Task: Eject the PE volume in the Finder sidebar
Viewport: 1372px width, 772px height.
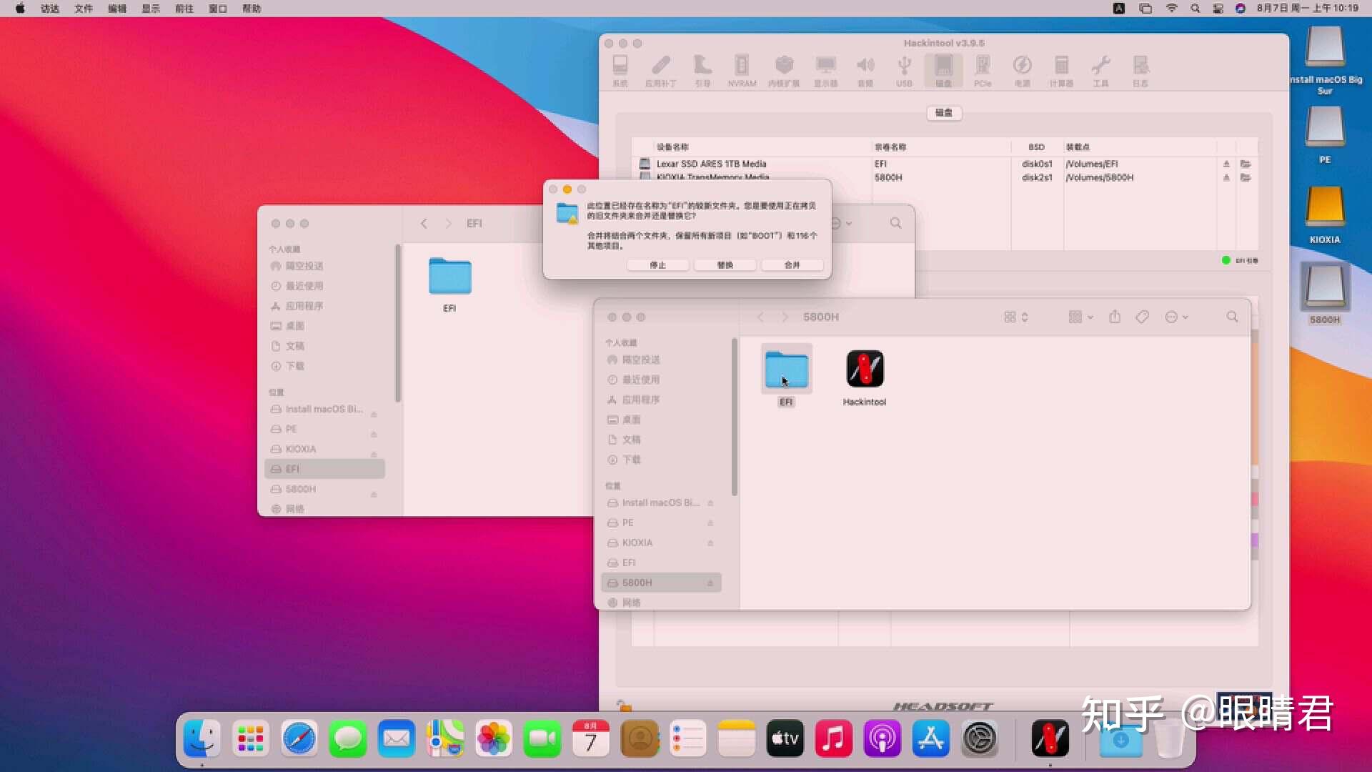Action: coord(710,523)
